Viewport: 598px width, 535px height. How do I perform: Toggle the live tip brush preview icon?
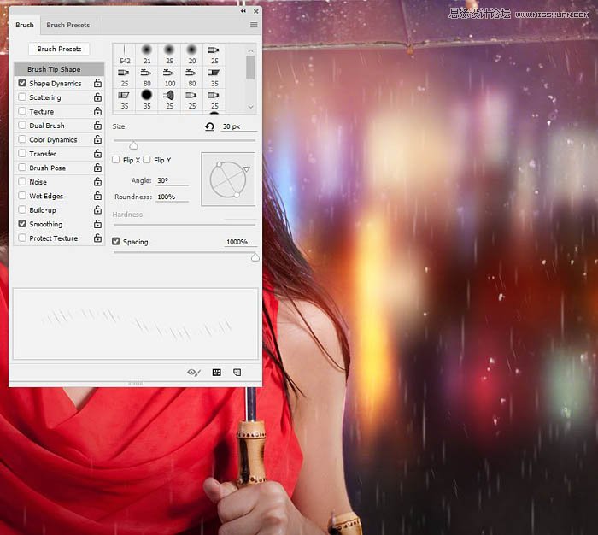(194, 373)
